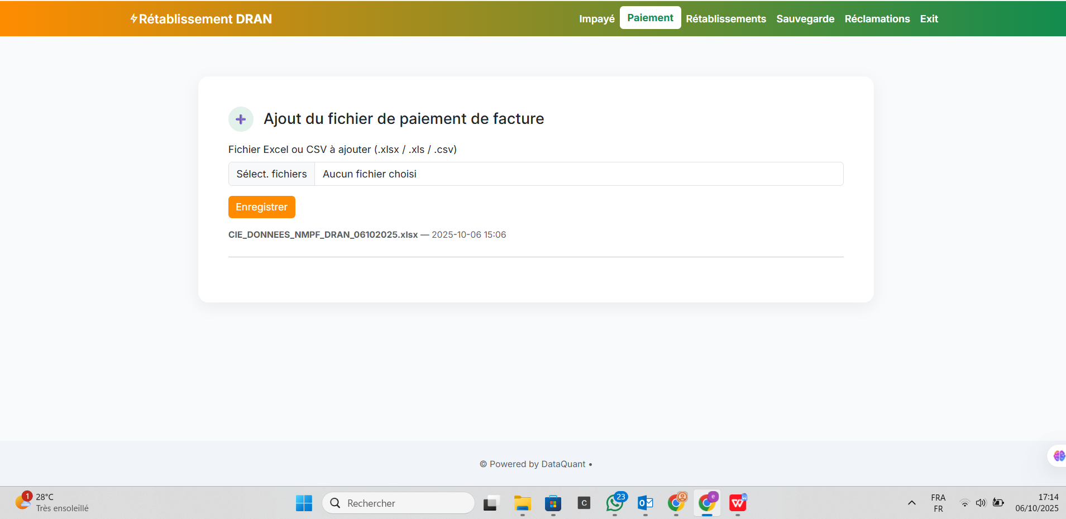
Task: Open the Rétablissements menu item
Action: tap(725, 19)
